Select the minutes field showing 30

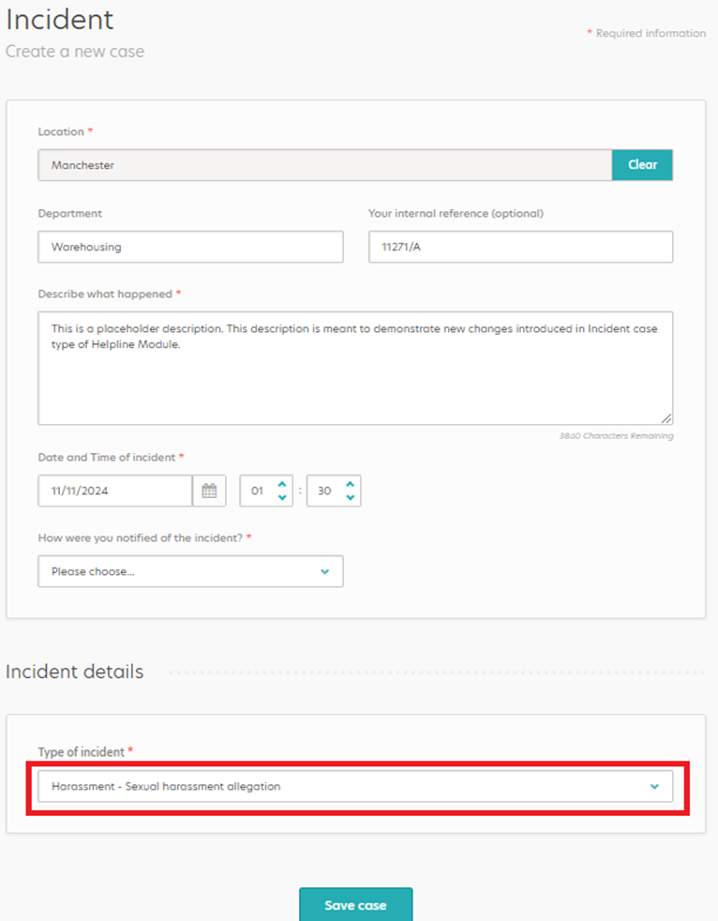(324, 491)
